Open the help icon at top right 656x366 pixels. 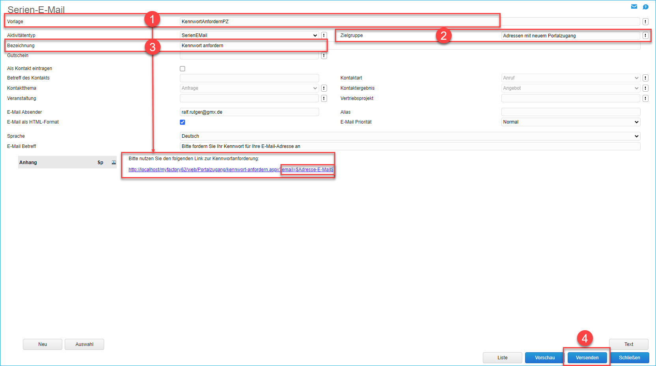(x=645, y=7)
